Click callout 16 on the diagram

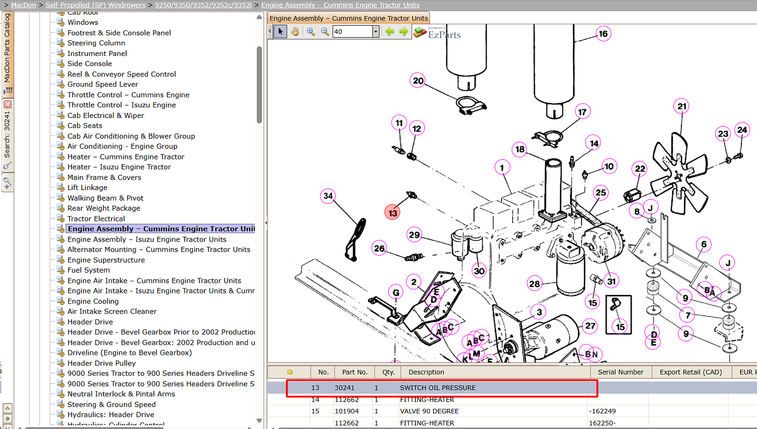pyautogui.click(x=603, y=34)
